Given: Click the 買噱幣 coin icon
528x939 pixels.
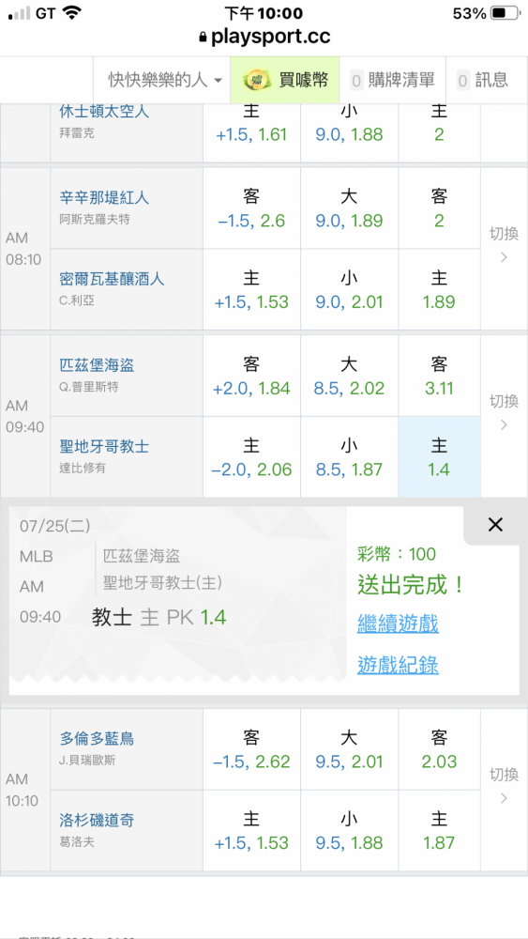Looking at the screenshot, I should 257,80.
